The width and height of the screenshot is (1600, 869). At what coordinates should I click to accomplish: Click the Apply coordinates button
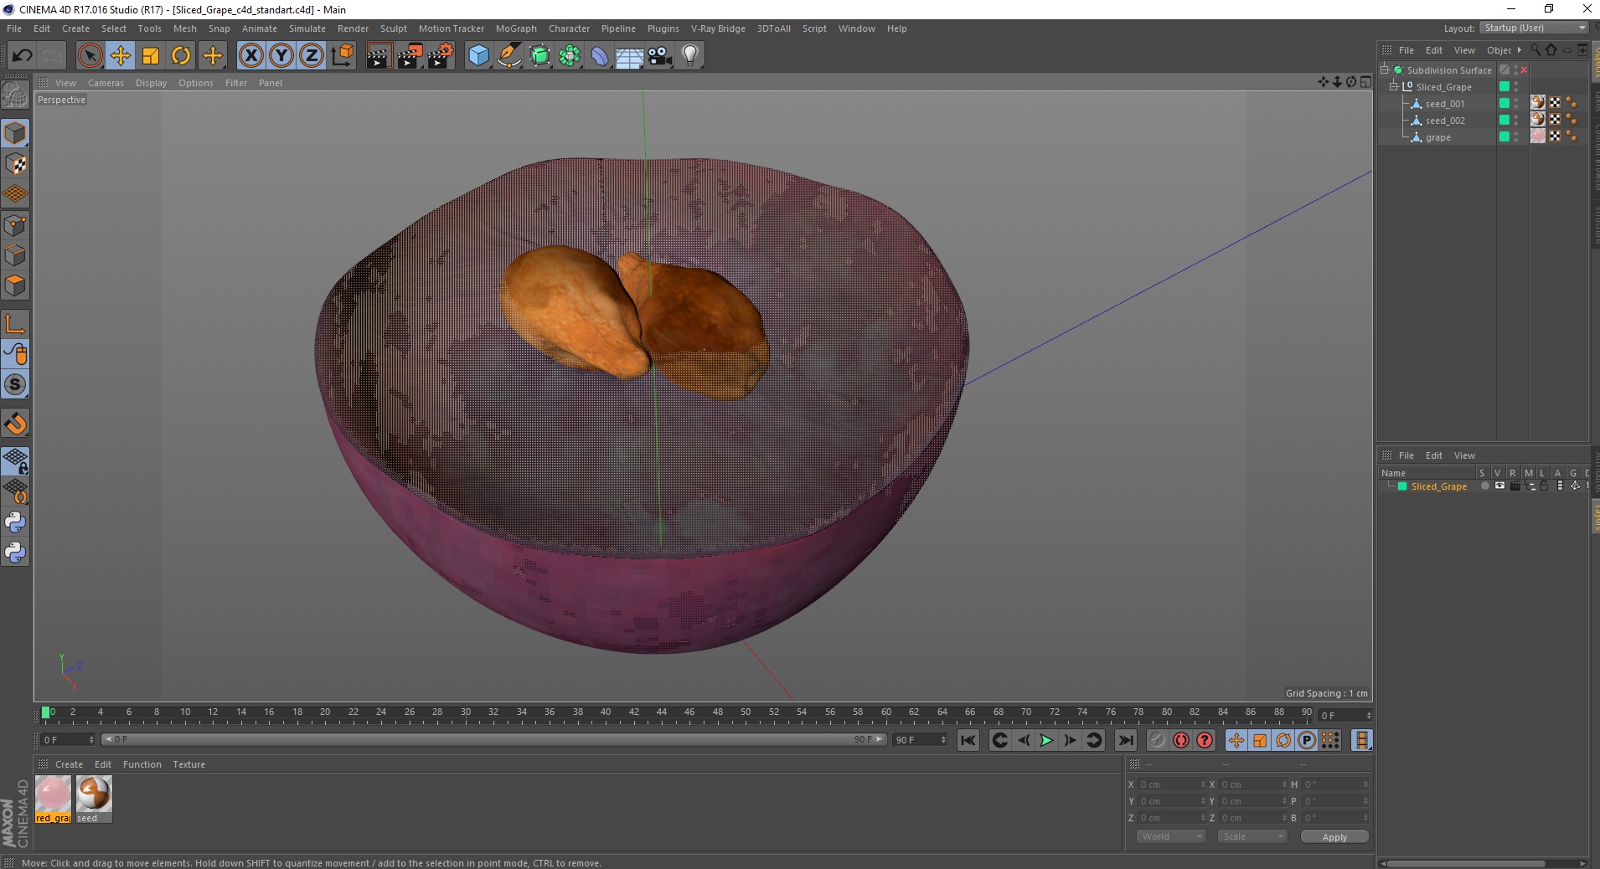[x=1334, y=837]
